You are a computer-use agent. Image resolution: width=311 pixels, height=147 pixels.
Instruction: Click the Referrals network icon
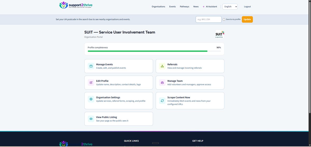pyautogui.click(x=162, y=66)
